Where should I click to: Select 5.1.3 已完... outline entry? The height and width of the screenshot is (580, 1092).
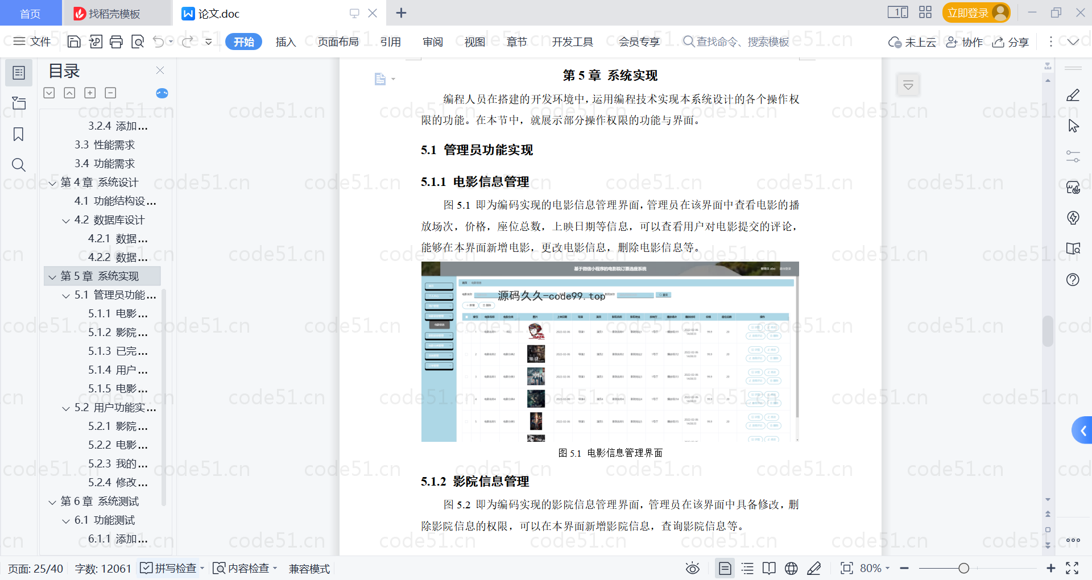[118, 351]
